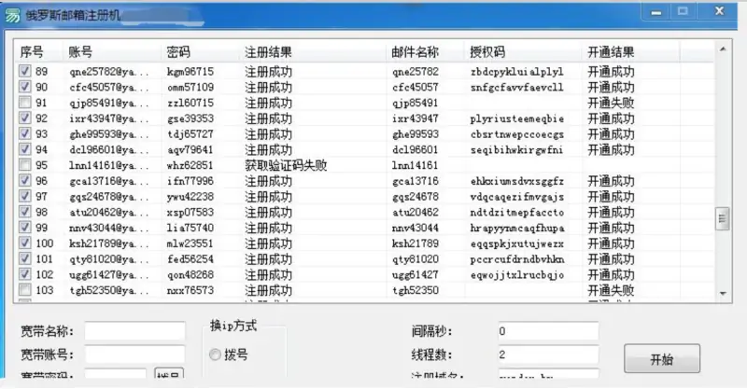Click account cell ugg61427@ya...
The image size is (747, 389).
(x=109, y=275)
